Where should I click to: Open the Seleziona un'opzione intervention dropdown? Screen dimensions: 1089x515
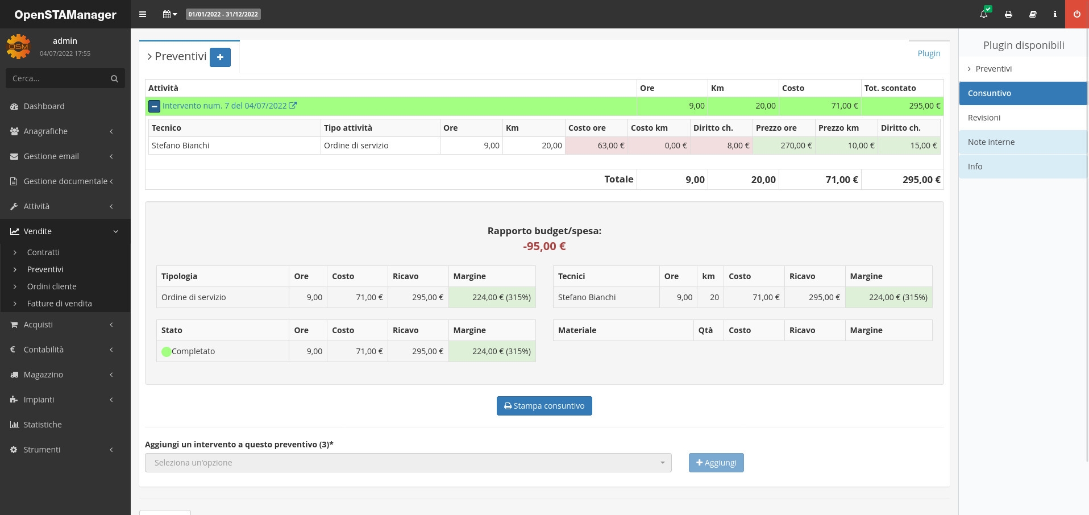(x=408, y=463)
